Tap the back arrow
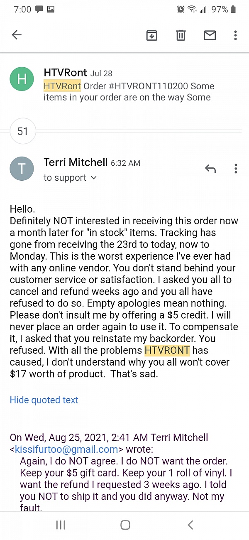This screenshot has width=249, height=540. [x=17, y=35]
